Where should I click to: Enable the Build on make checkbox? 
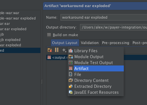coord(49,35)
